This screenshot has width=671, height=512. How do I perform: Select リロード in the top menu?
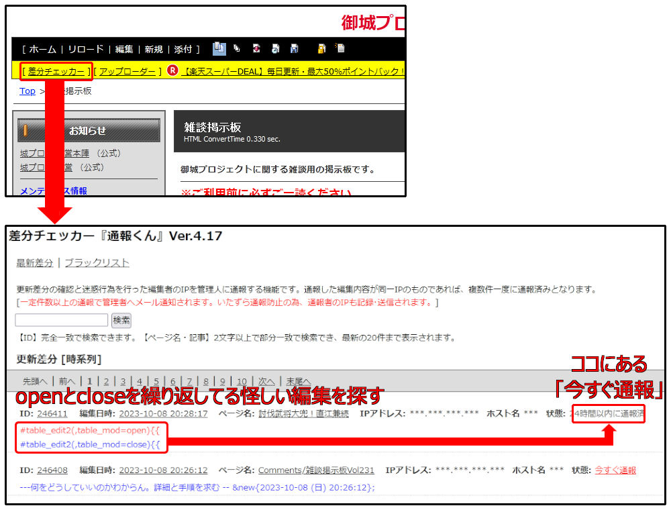[x=85, y=49]
